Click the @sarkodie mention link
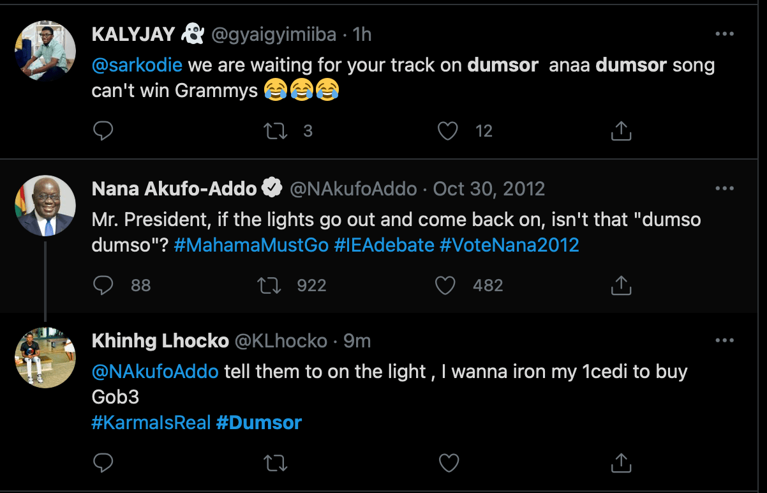 [137, 65]
